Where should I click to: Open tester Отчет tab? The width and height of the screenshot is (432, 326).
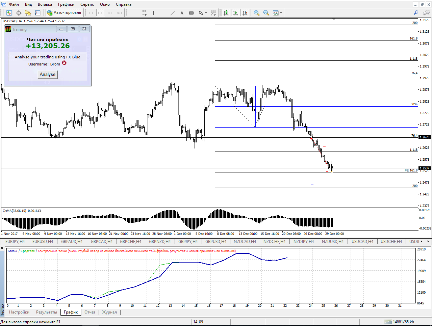[x=90, y=312]
